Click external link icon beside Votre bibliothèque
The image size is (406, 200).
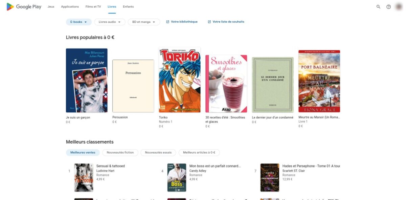[167, 22]
